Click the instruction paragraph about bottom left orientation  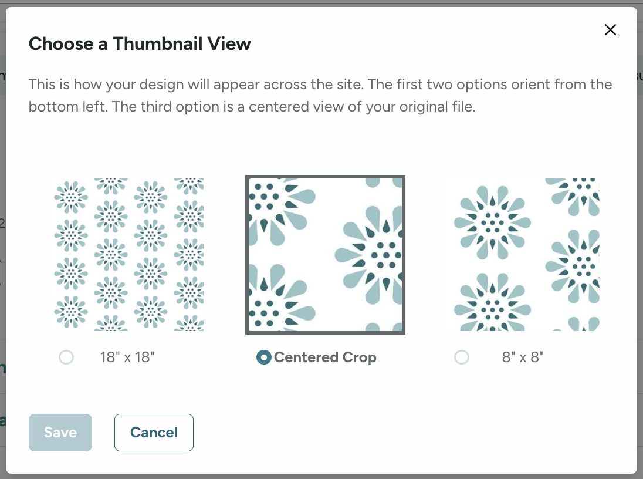click(x=320, y=95)
